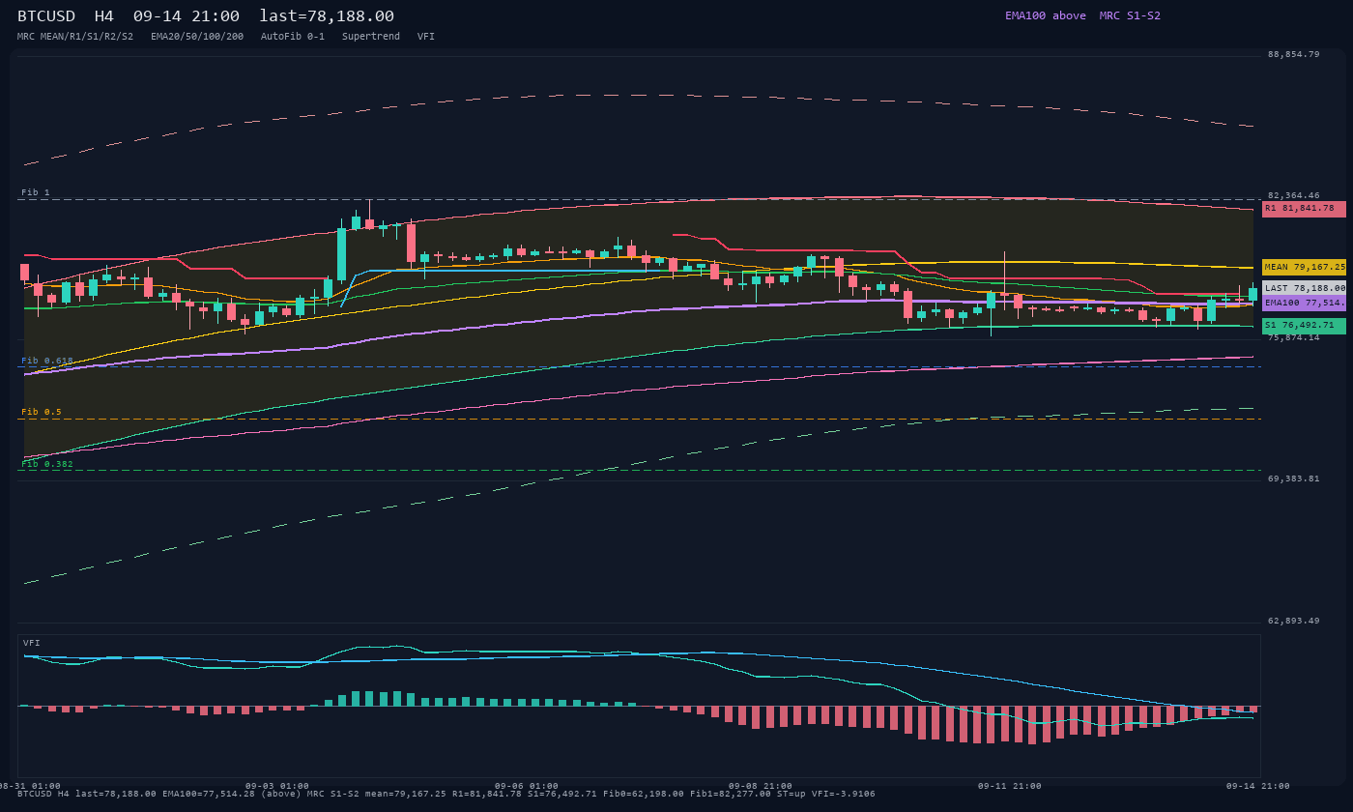
Task: Click the 09-03 01:00 time axis label
Action: 277,786
